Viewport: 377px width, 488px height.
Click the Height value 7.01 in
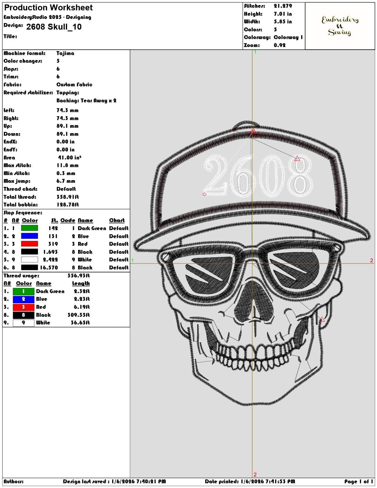283,14
